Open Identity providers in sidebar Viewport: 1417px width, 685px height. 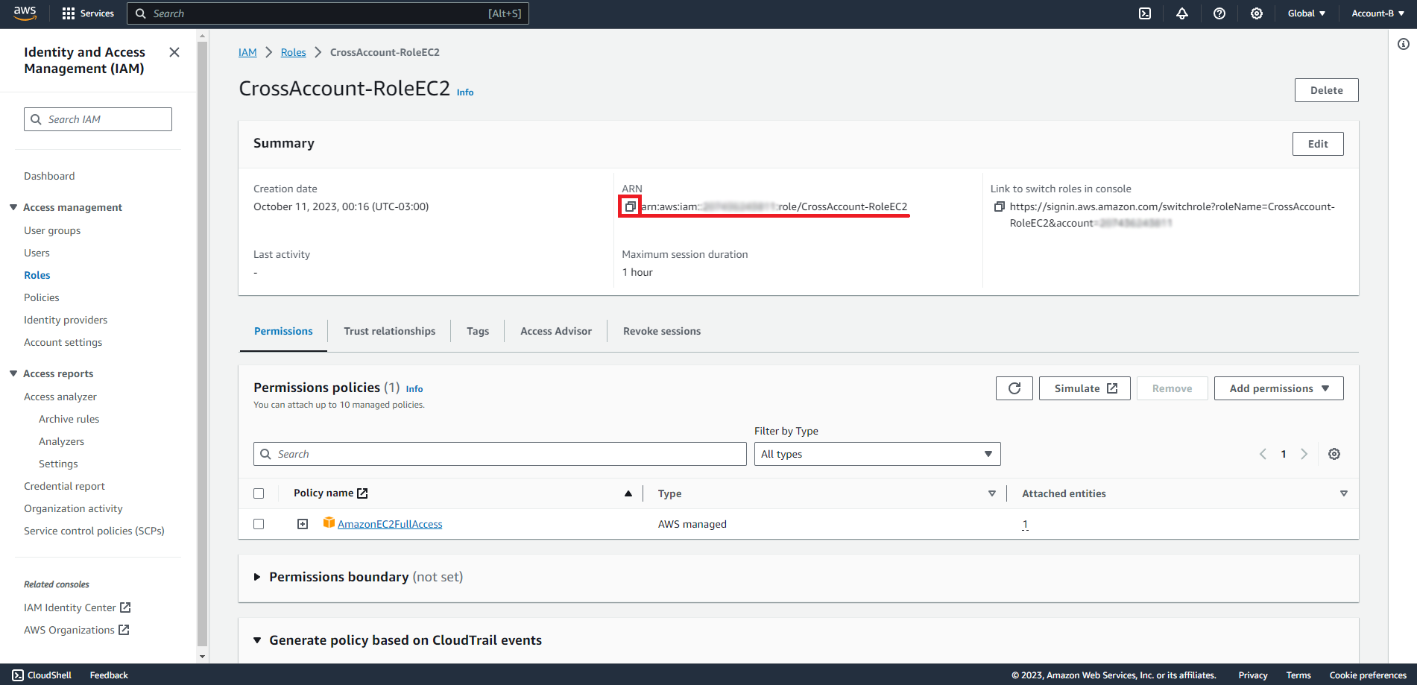point(66,320)
